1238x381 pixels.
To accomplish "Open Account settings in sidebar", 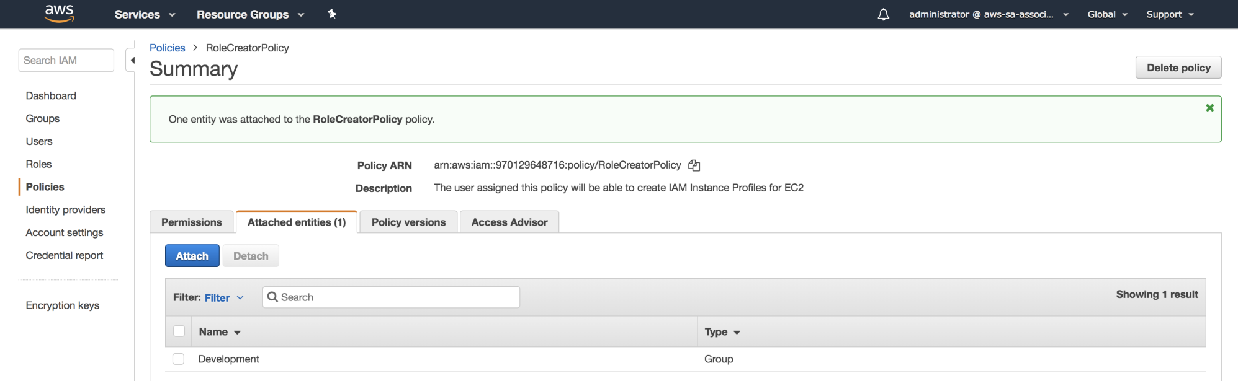I will point(65,232).
